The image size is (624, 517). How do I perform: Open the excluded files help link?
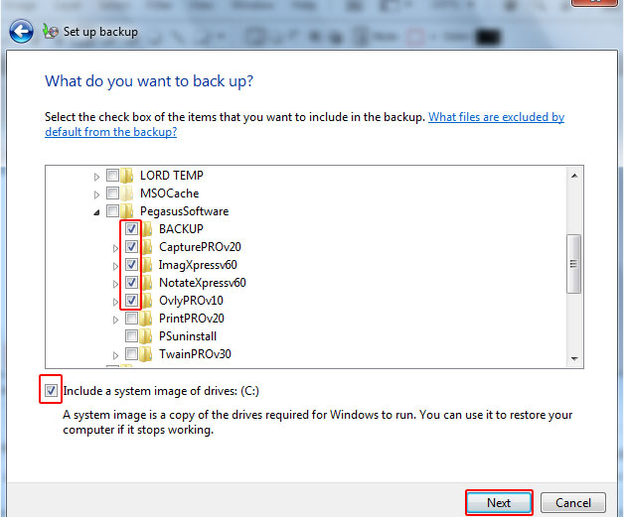click(x=496, y=117)
